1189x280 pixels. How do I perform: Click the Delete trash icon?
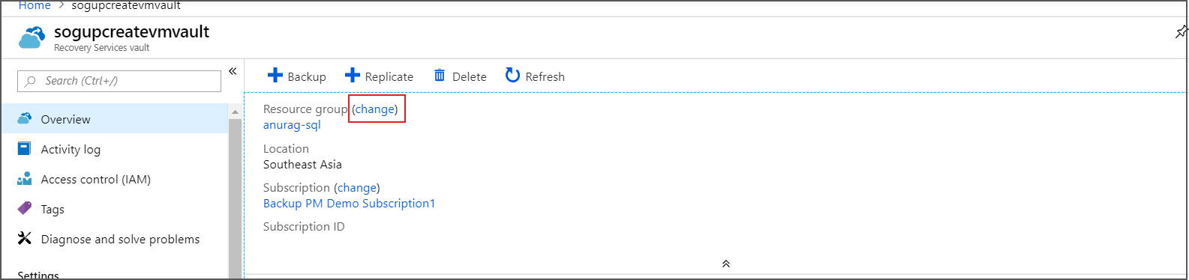(440, 76)
